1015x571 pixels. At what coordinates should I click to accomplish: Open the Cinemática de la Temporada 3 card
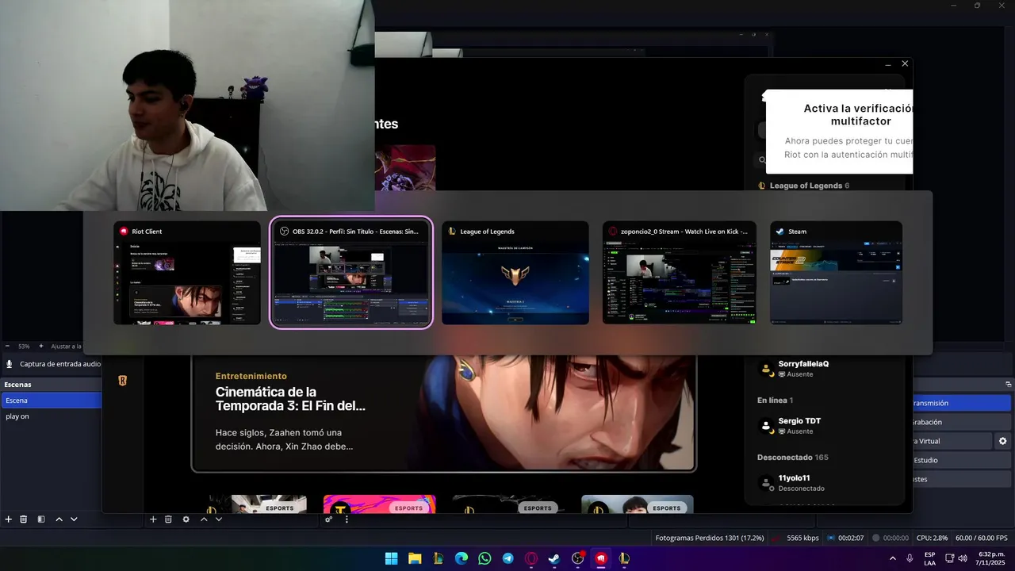point(444,413)
